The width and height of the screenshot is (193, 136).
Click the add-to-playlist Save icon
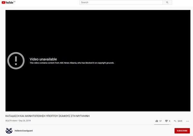coord(175,121)
